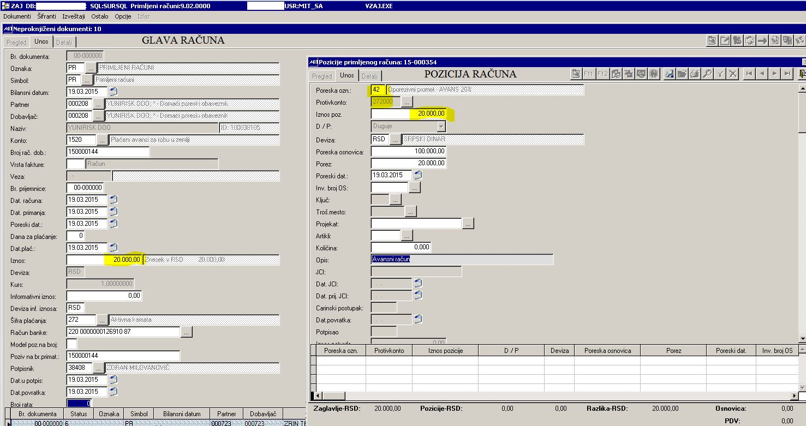Go to next record in Pozicija toolbar
Image resolution: width=806 pixels, height=426 pixels.
pyautogui.click(x=775, y=74)
